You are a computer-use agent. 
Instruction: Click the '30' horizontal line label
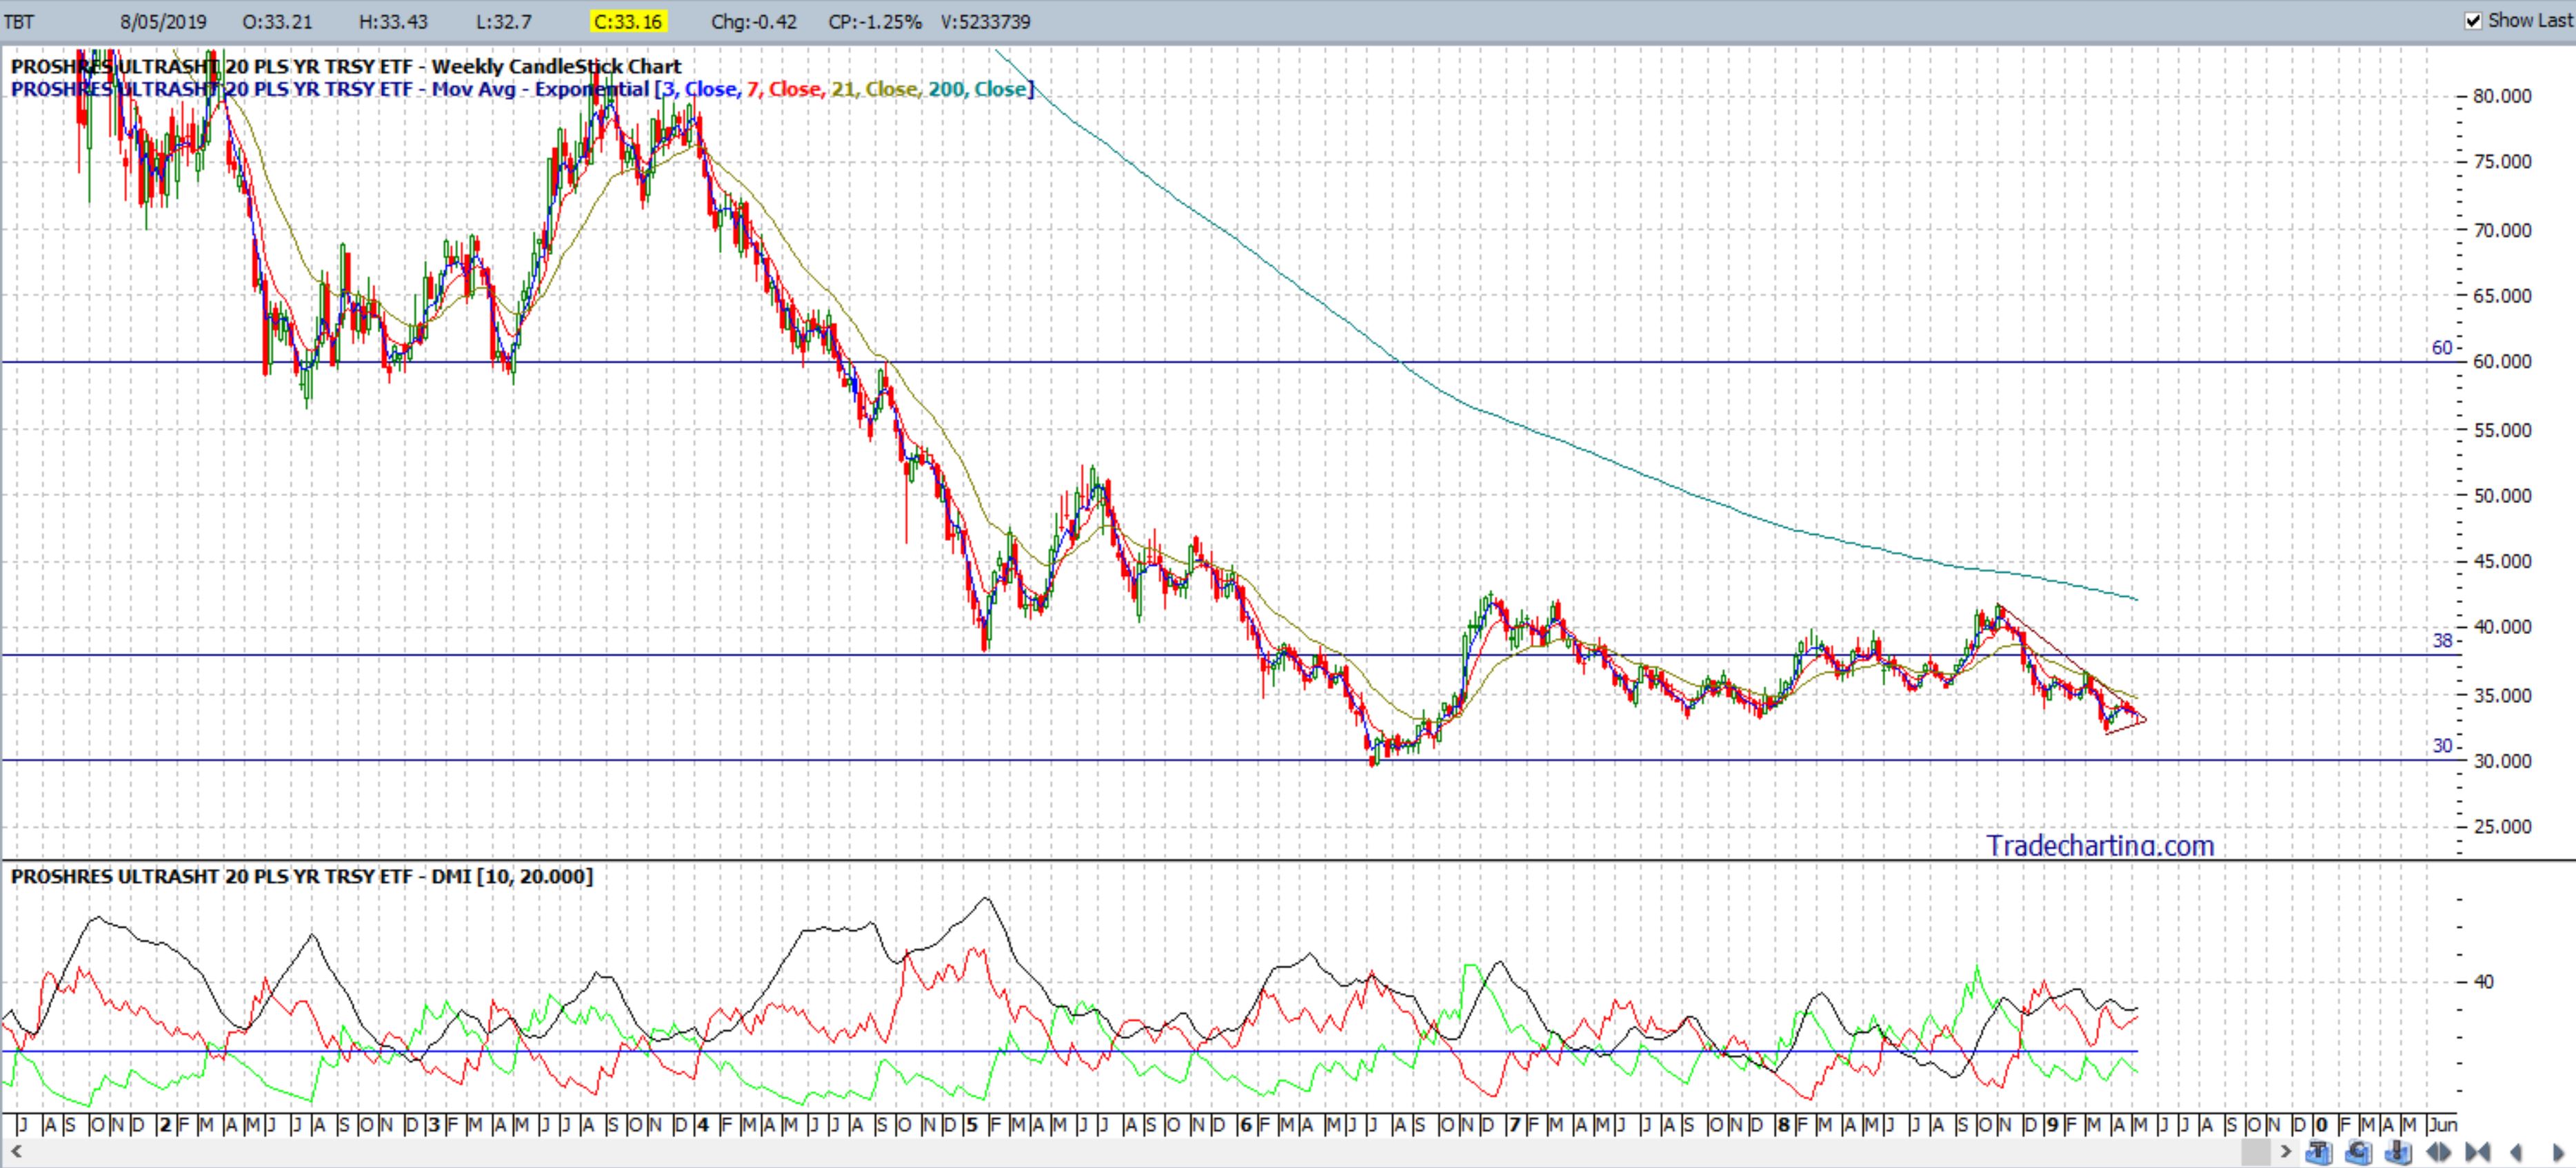2442,746
